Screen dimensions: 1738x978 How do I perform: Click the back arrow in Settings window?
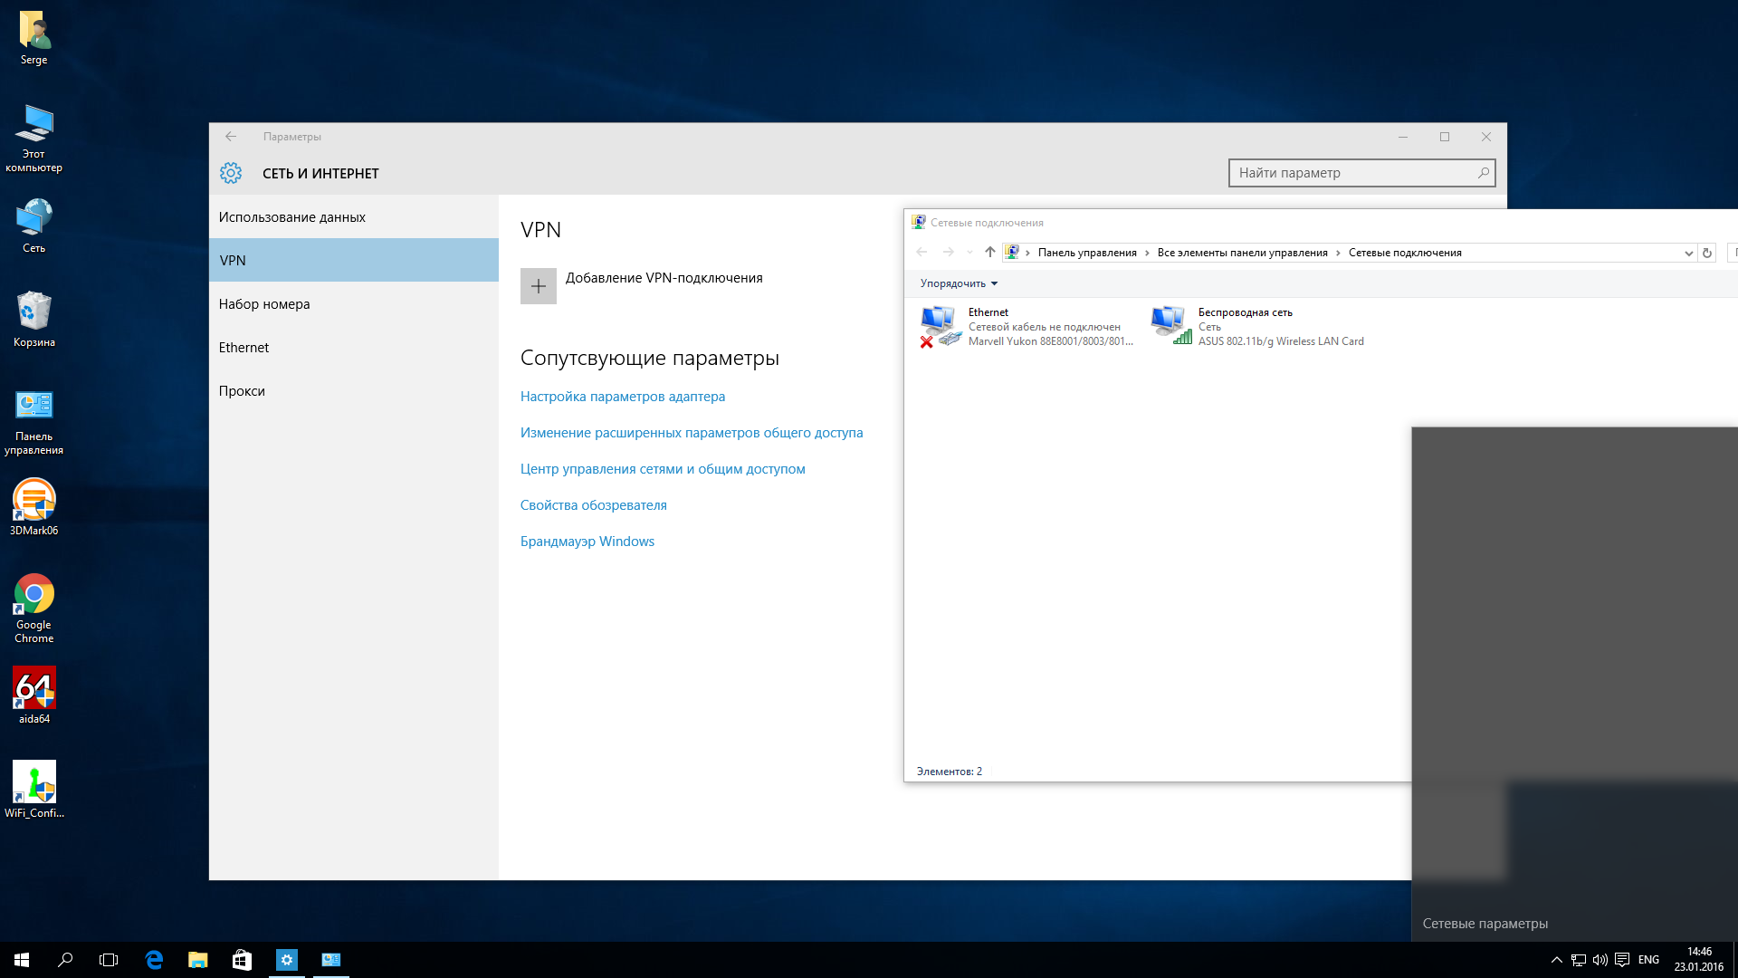click(x=231, y=137)
